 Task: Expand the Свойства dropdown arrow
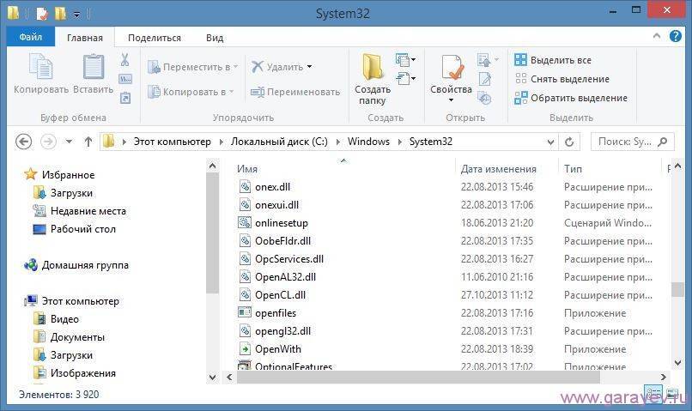[451, 100]
